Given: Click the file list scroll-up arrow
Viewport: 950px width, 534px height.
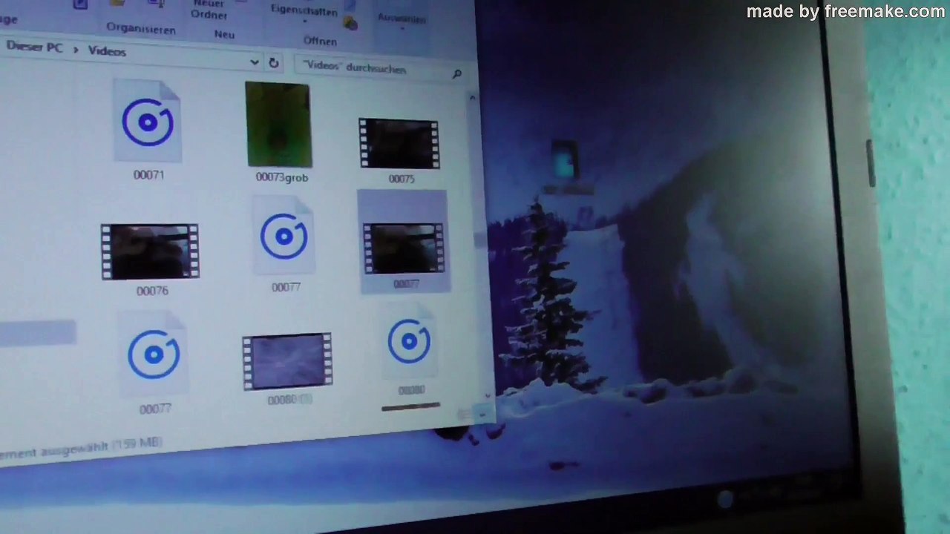Looking at the screenshot, I should click(472, 97).
